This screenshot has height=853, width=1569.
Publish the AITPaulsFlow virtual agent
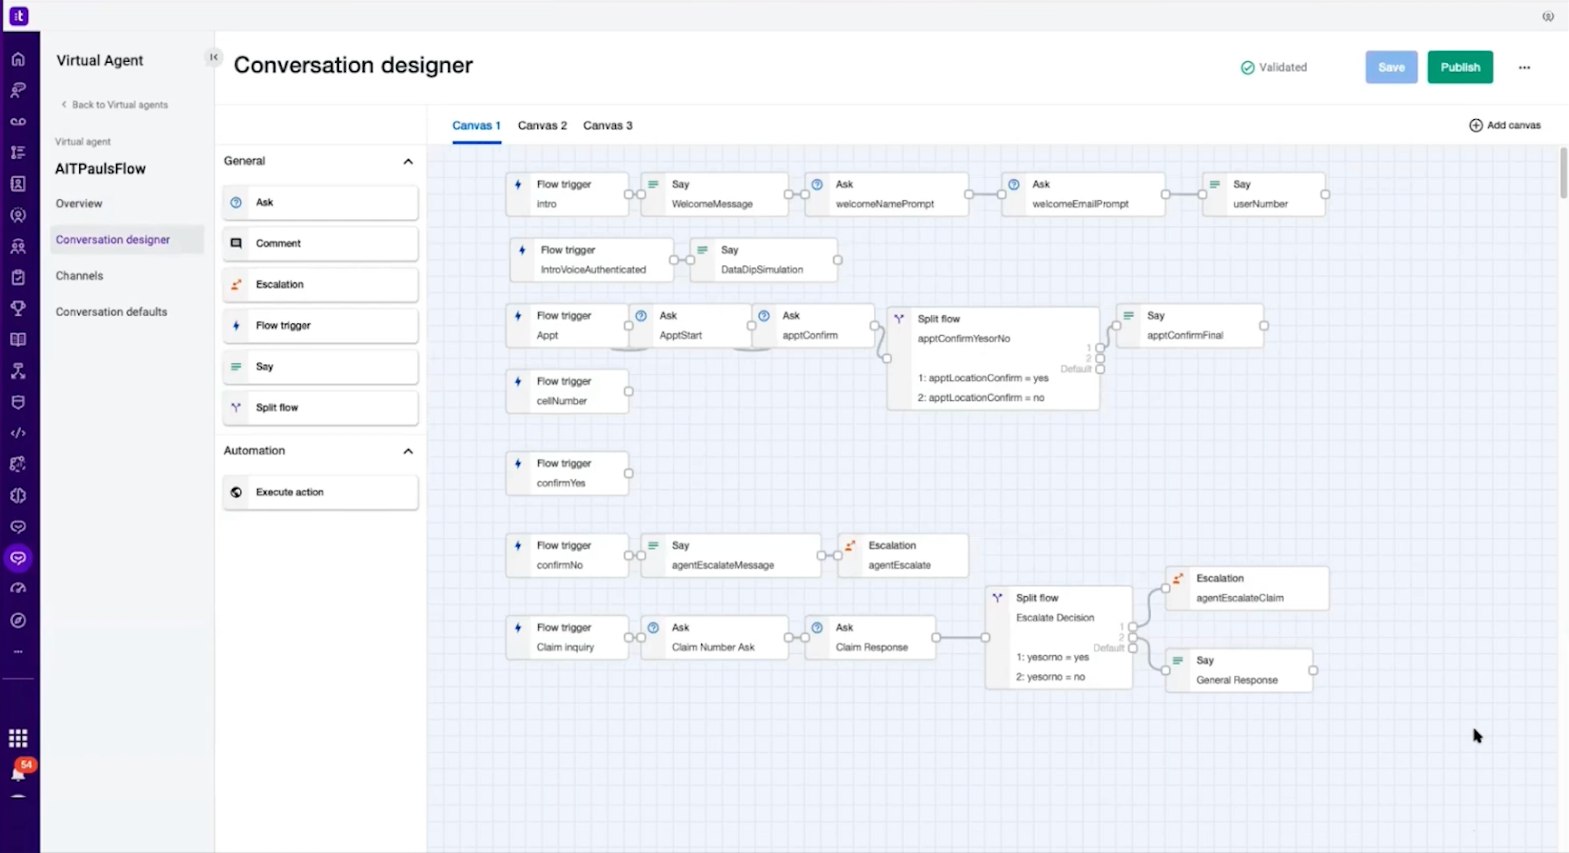click(x=1460, y=66)
